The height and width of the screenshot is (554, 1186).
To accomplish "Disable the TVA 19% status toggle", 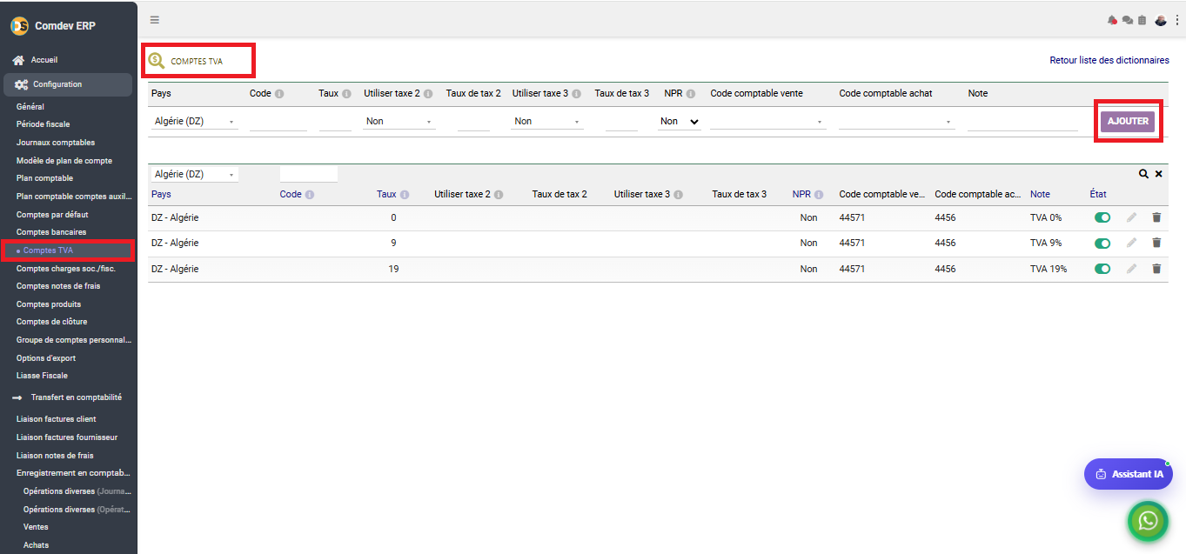I will (x=1102, y=269).
